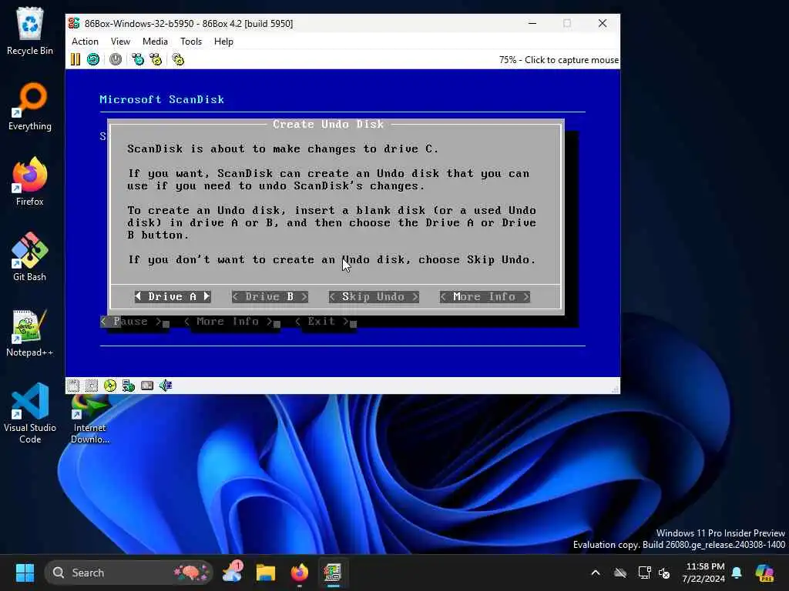Click the first floppy drive status bar icon

click(x=73, y=386)
